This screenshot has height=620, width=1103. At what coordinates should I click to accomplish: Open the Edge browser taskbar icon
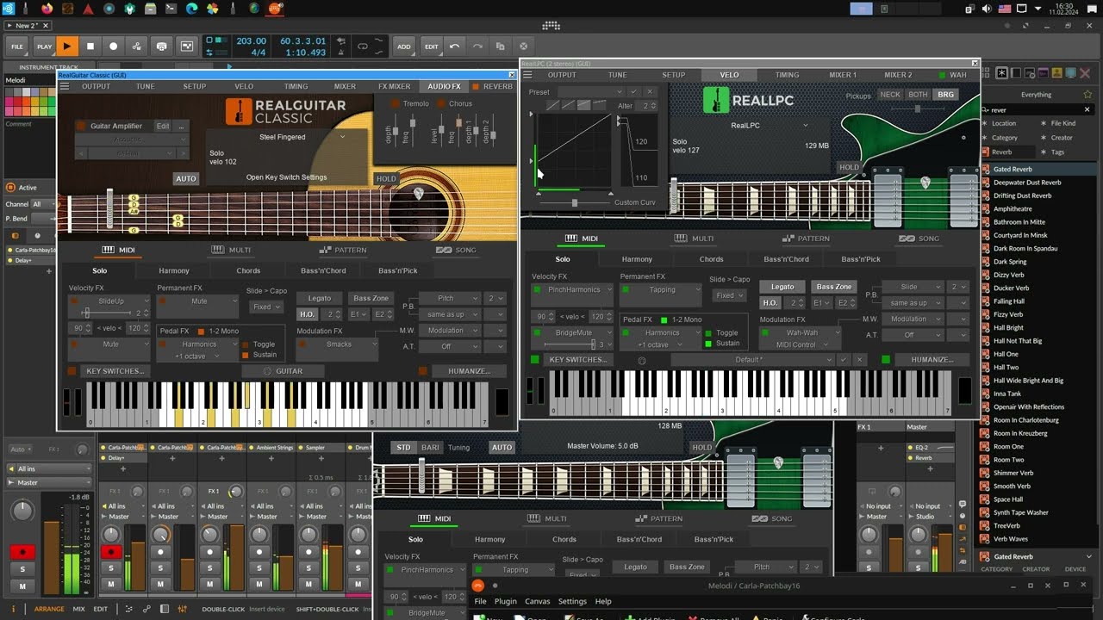click(191, 9)
